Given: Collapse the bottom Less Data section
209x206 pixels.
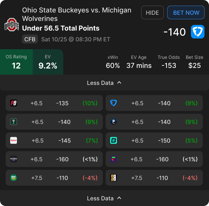Looking at the screenshot, I should (x=104, y=198).
